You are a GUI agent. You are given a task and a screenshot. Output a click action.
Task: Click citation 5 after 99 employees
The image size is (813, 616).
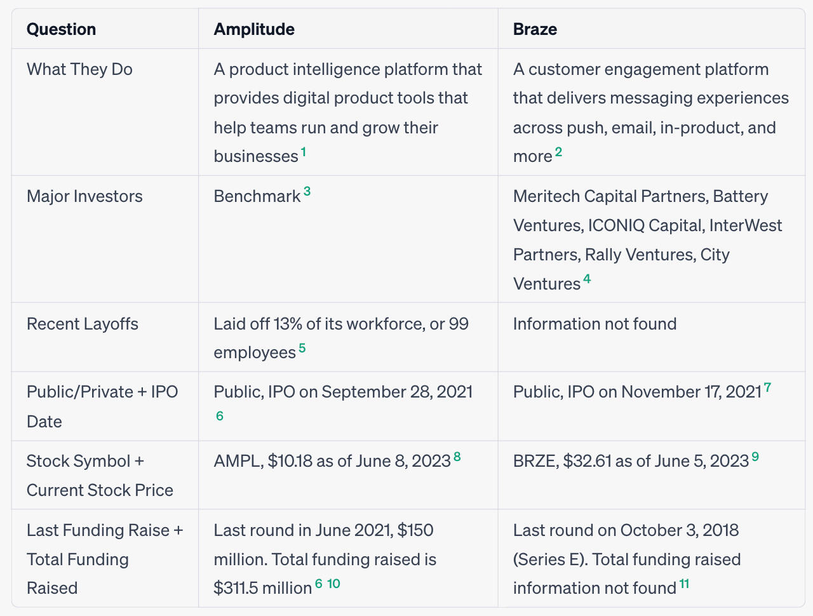coord(302,348)
